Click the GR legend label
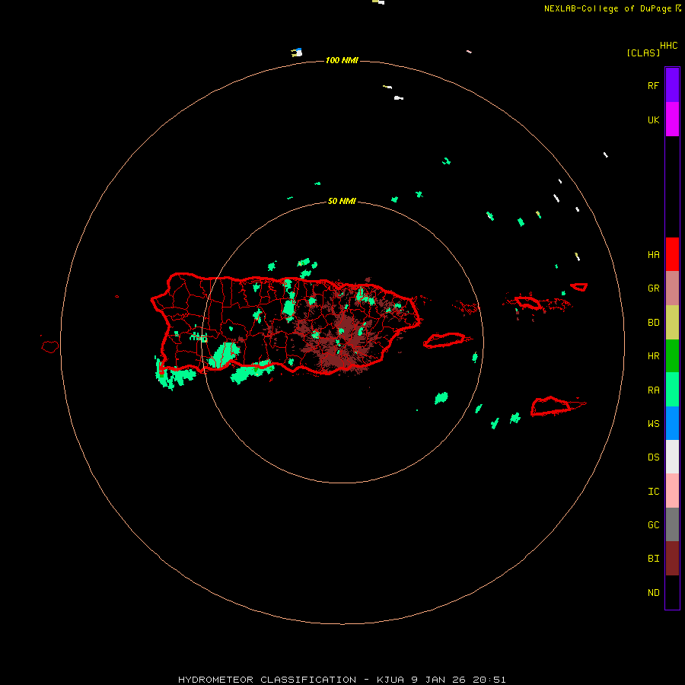 coord(653,288)
